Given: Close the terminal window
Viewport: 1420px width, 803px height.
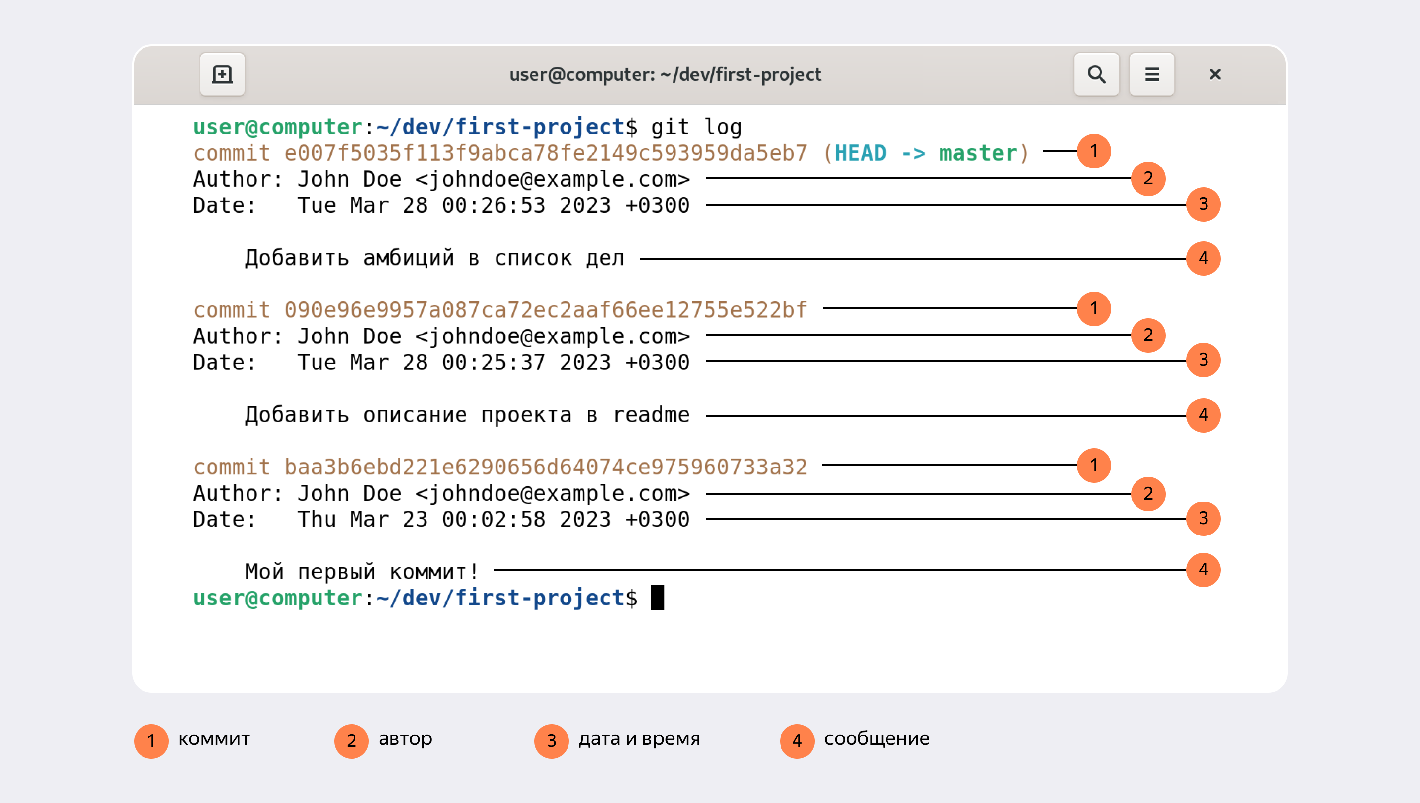Looking at the screenshot, I should point(1215,74).
